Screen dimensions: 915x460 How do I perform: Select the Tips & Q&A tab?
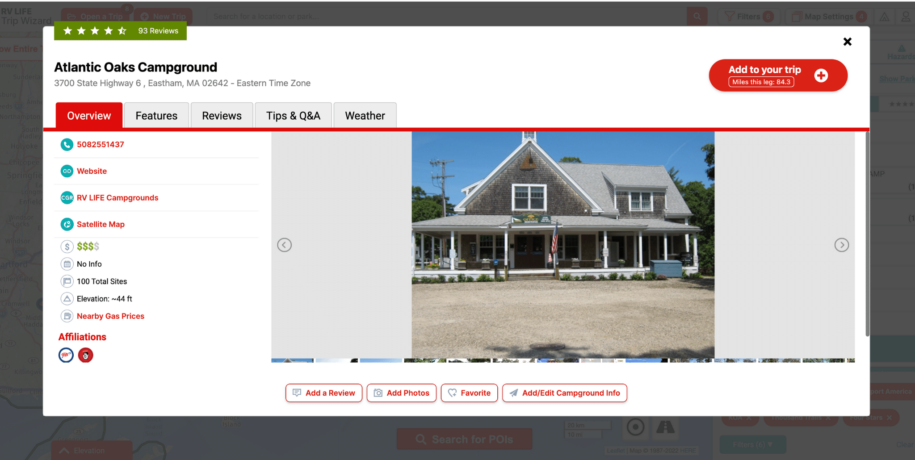293,116
